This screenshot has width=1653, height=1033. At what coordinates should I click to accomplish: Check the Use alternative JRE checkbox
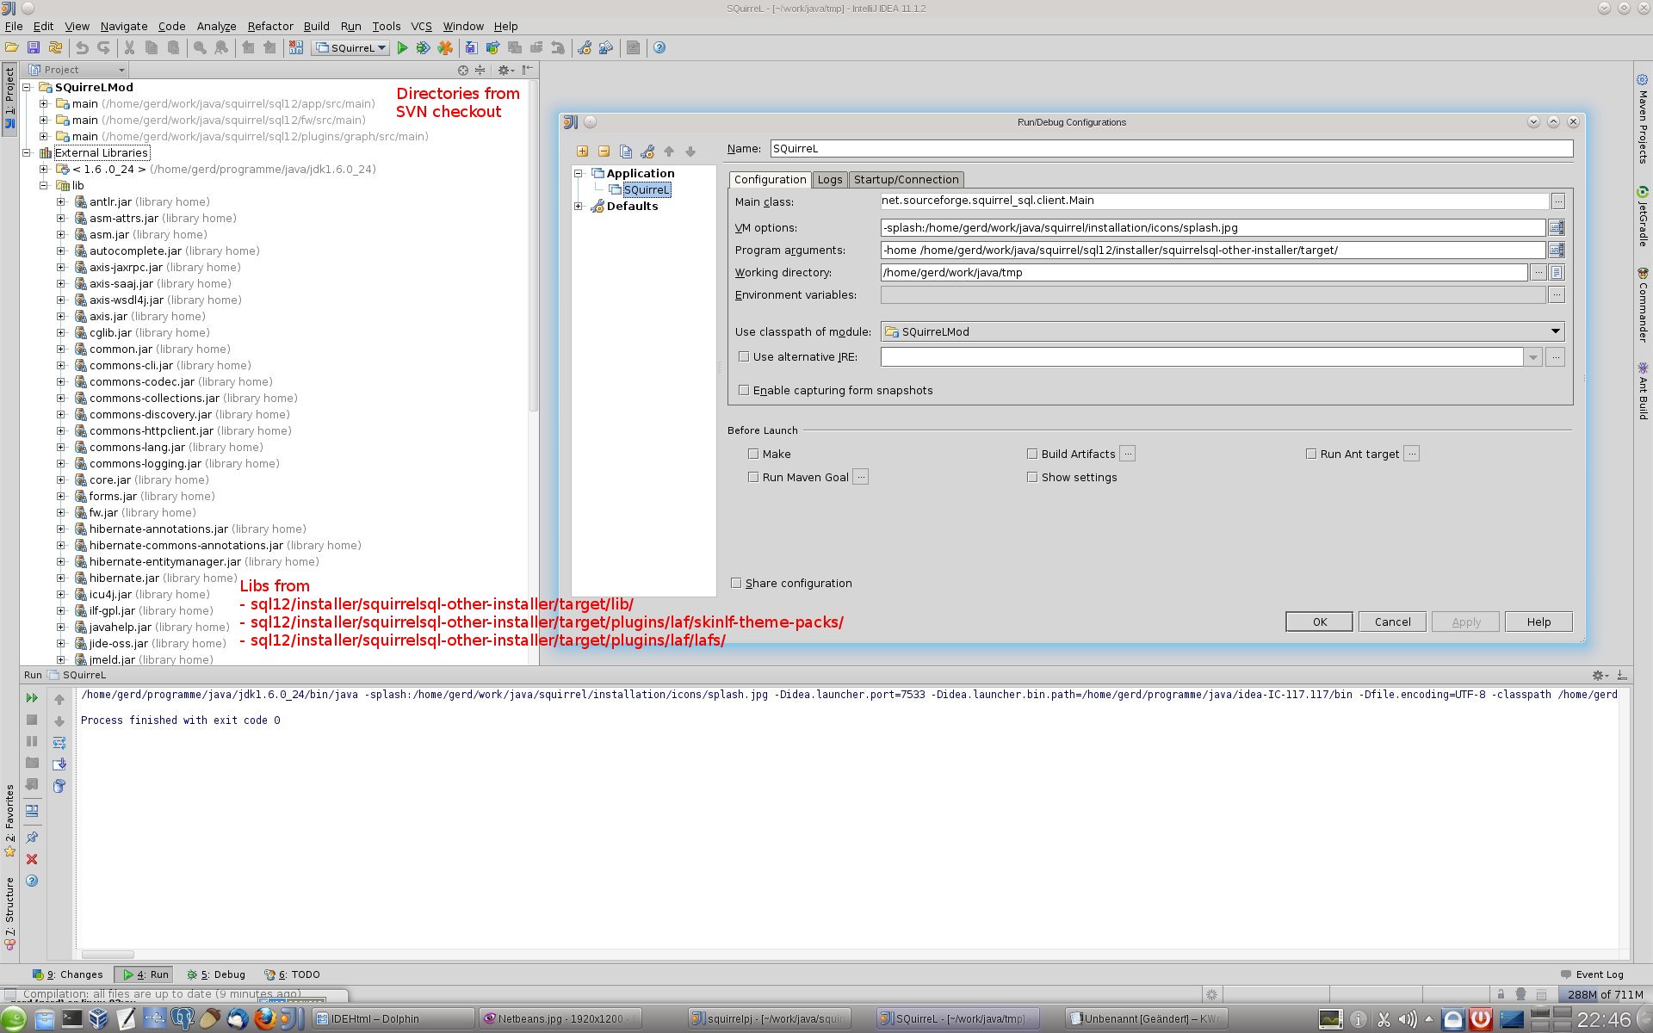click(x=743, y=356)
